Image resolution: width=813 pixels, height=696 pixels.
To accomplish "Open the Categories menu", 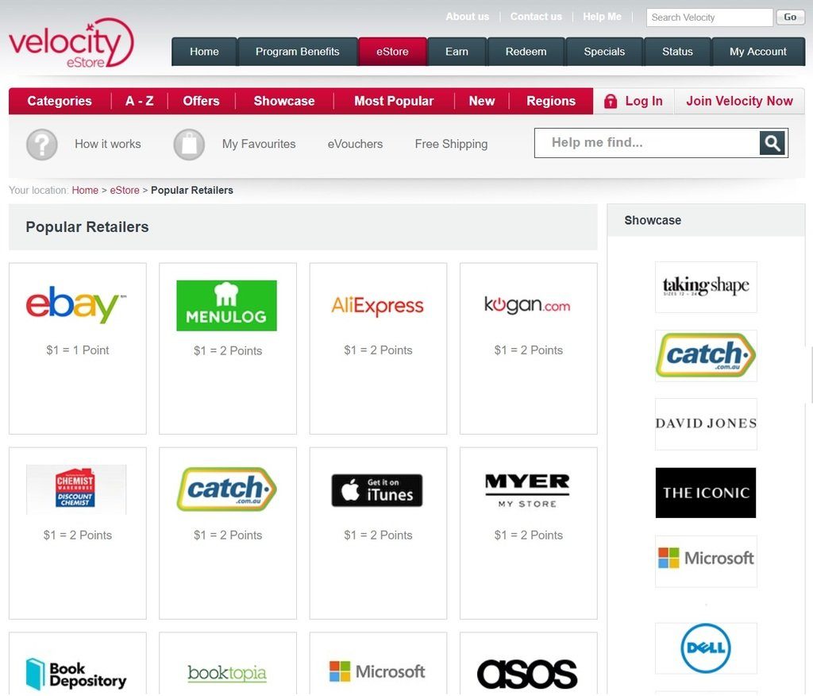I will [60, 101].
